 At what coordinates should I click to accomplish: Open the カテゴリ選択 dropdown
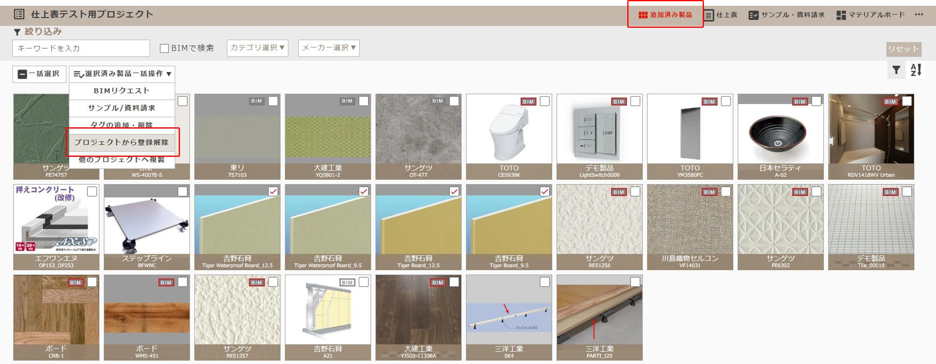point(257,48)
